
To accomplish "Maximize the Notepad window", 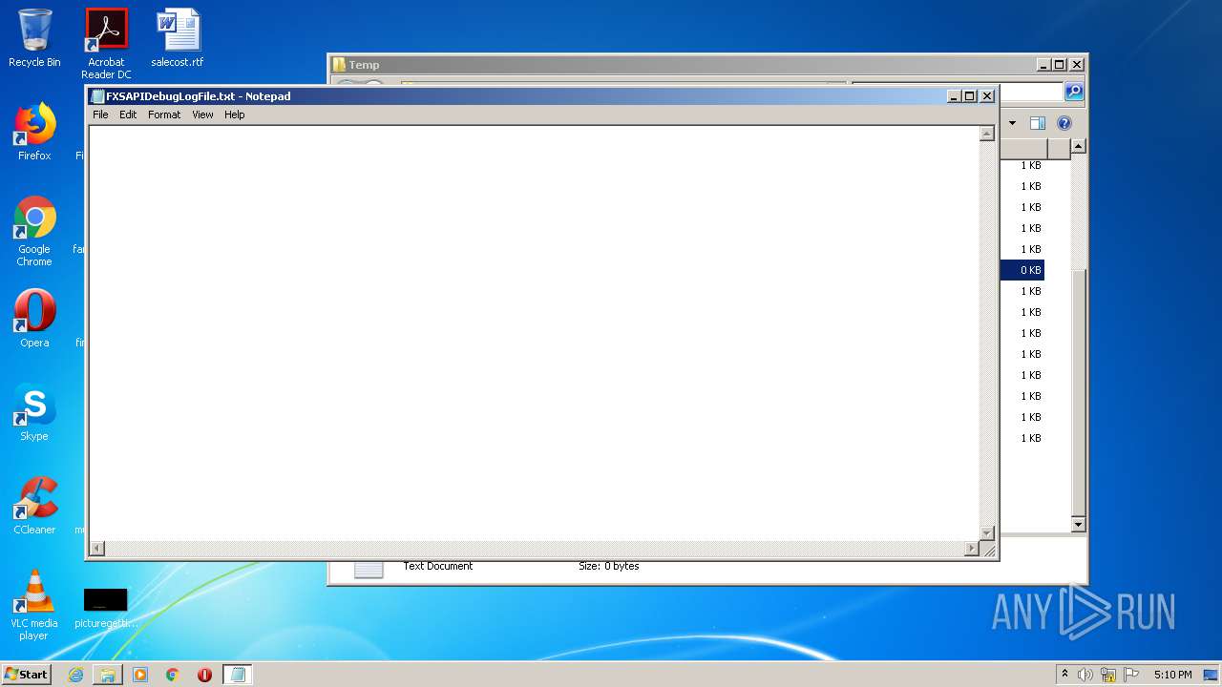I will click(x=970, y=96).
